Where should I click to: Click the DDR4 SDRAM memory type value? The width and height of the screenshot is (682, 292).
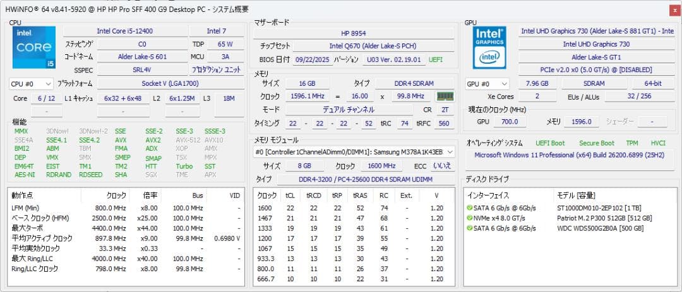point(414,83)
